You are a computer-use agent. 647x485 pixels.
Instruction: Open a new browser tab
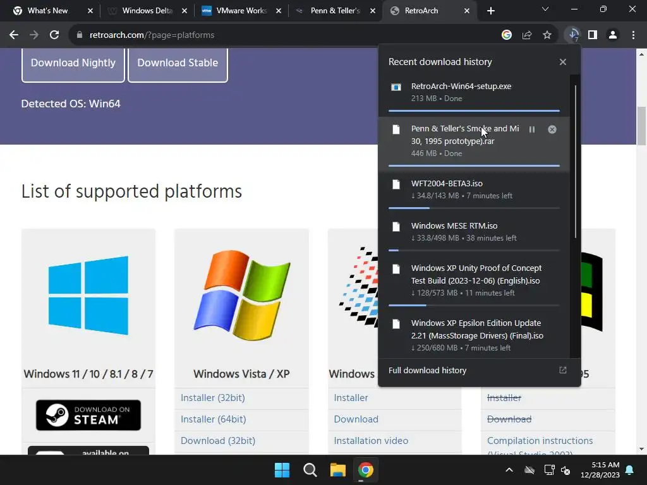pos(490,11)
